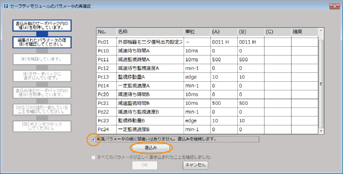
Task: Click the (B) value of Pc13 監視移動量A
Action: [x=250, y=77]
